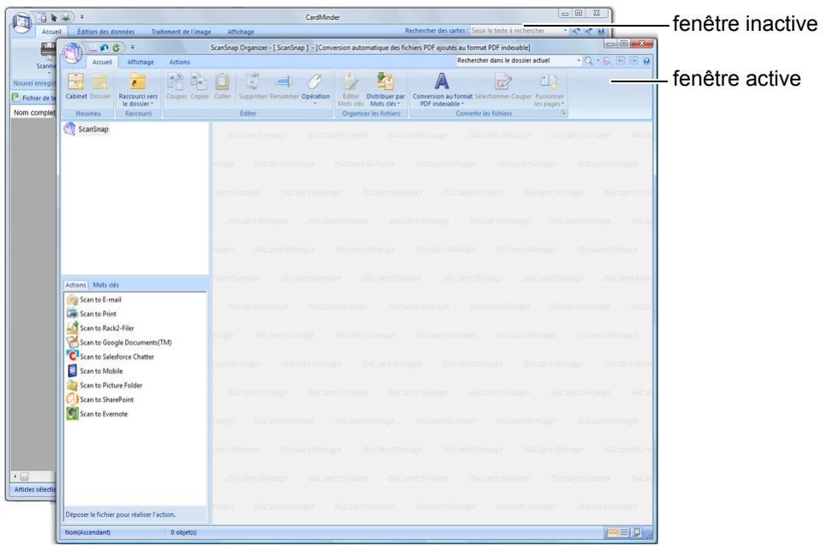This screenshot has height=546, width=822.
Task: Click the 'Nom complet' column header in CardMinder
Action: 34,112
